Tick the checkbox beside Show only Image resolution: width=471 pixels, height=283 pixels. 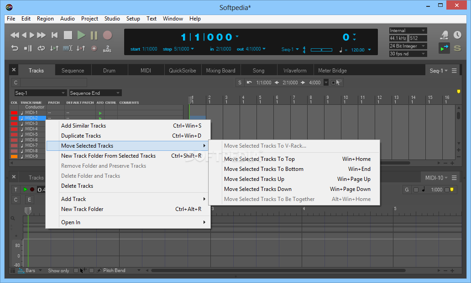76,270
